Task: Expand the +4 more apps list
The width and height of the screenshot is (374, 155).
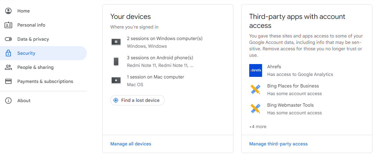Action: point(258,126)
